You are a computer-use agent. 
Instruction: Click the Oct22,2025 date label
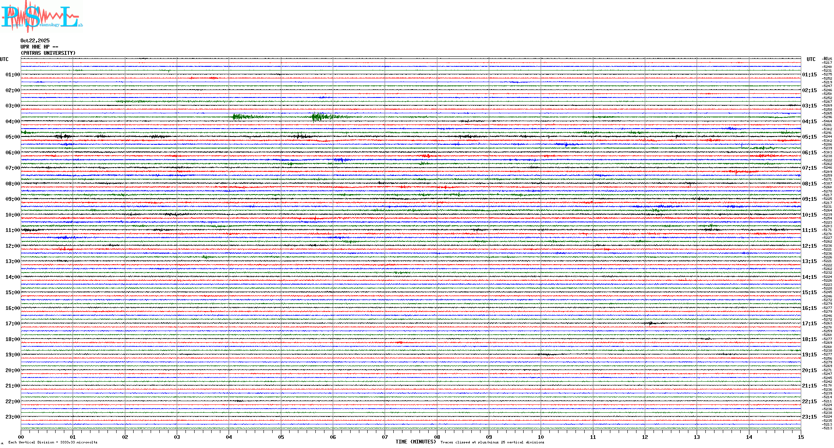(x=35, y=41)
